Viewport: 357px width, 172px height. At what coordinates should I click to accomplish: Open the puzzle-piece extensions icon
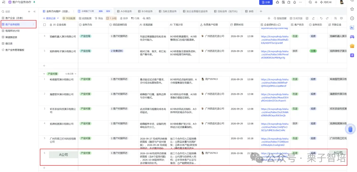(289, 2)
